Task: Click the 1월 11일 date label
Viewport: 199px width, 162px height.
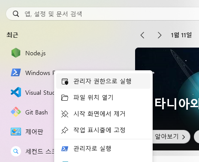Action: pyautogui.click(x=181, y=35)
